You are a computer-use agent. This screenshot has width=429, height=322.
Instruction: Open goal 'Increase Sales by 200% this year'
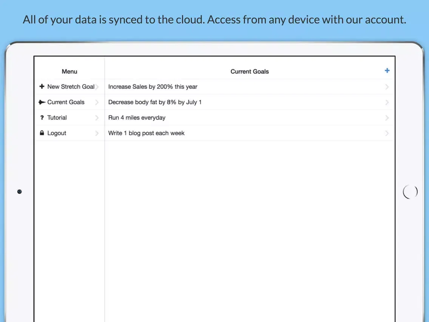249,87
